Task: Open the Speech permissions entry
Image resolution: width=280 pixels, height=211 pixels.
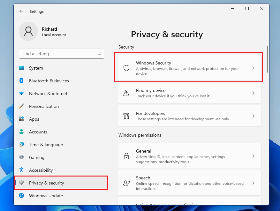Action: [x=189, y=183]
